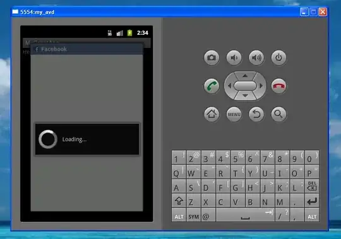Viewport: 341px width, 239px height.
Task: Open the MENU hardware button
Action: point(234,114)
